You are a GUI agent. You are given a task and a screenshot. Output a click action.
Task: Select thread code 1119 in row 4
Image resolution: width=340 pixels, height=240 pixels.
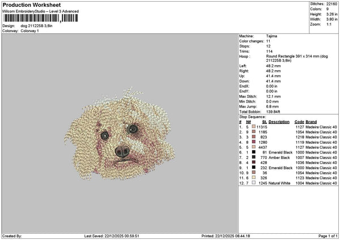click(x=300, y=142)
